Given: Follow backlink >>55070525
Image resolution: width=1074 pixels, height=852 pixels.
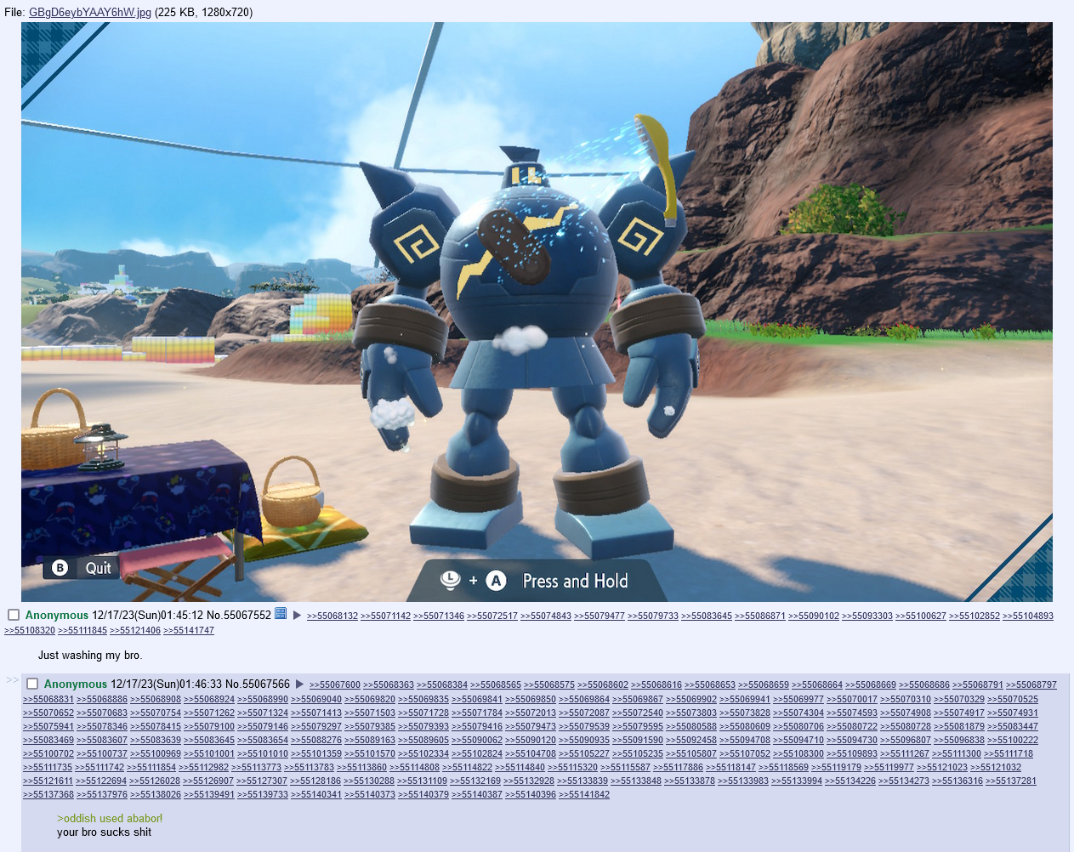Looking at the screenshot, I should point(1013,699).
